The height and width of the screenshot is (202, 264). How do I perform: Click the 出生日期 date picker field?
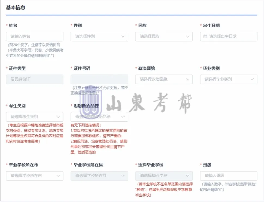(229, 36)
